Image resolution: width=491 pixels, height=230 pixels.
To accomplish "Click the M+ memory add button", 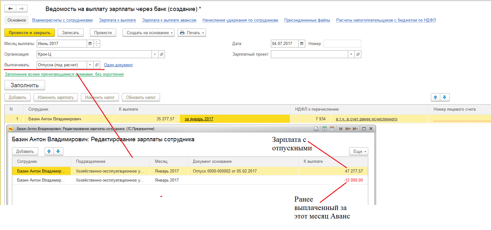I will tap(348, 128).
